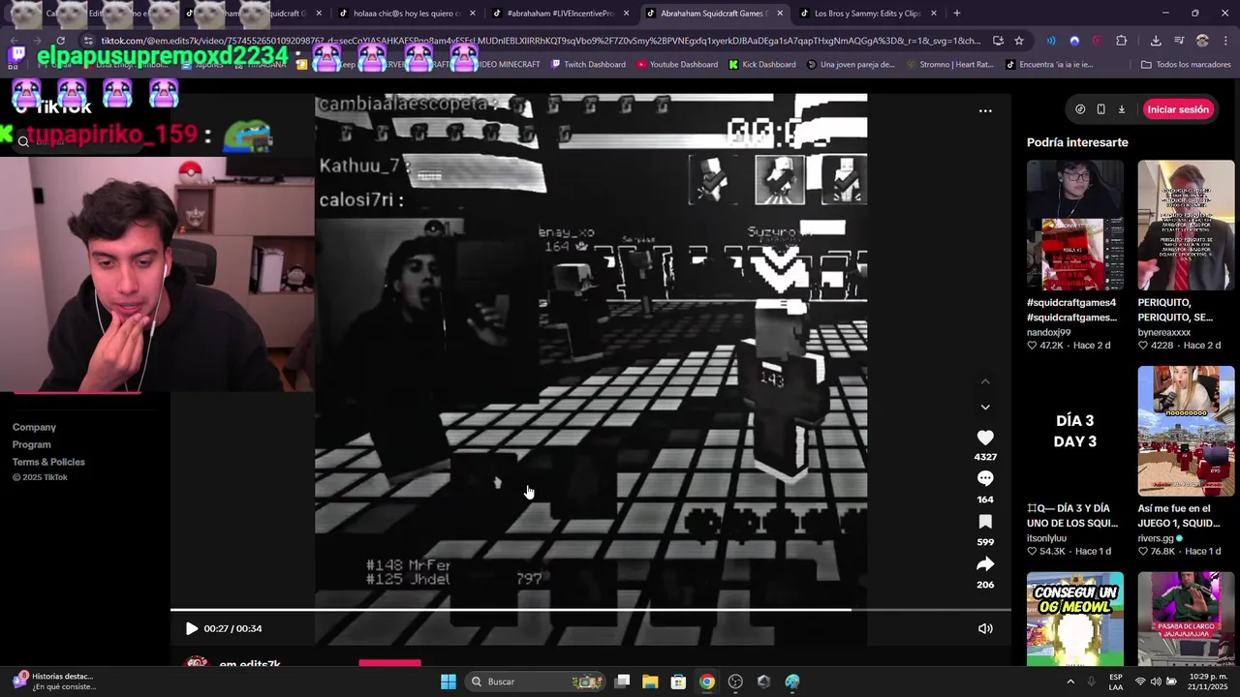Open a new browser tab with plus button
The height and width of the screenshot is (697, 1240).
tap(956, 14)
